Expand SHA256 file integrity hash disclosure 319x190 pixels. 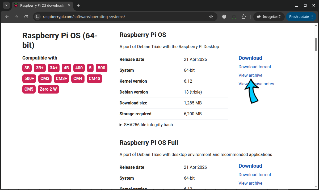[x=146, y=125]
